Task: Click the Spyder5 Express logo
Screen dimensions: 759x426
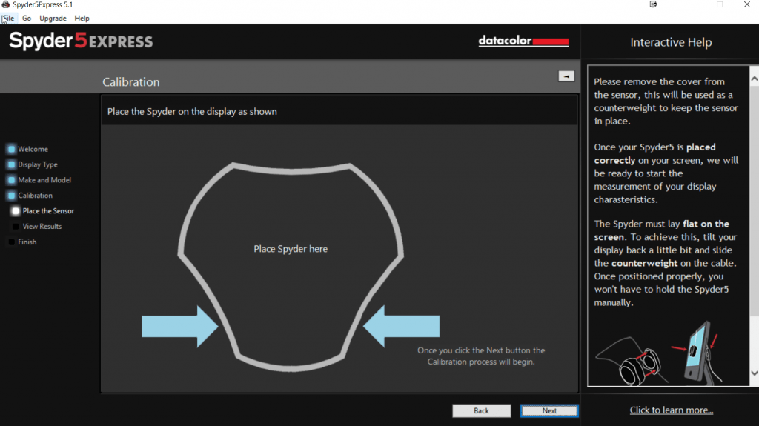Action: [x=81, y=41]
